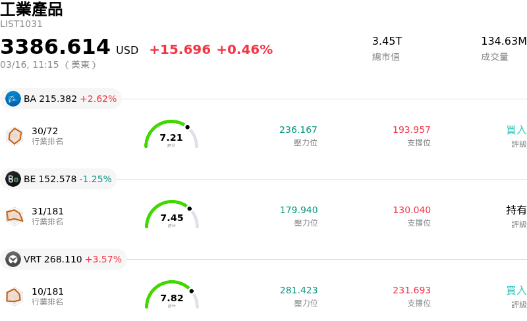Click the BE support level 130.040
Screen dimensions: 527x321
tap(412, 210)
